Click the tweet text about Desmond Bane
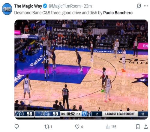Screen dimensions: 150x132 coord(73,13)
